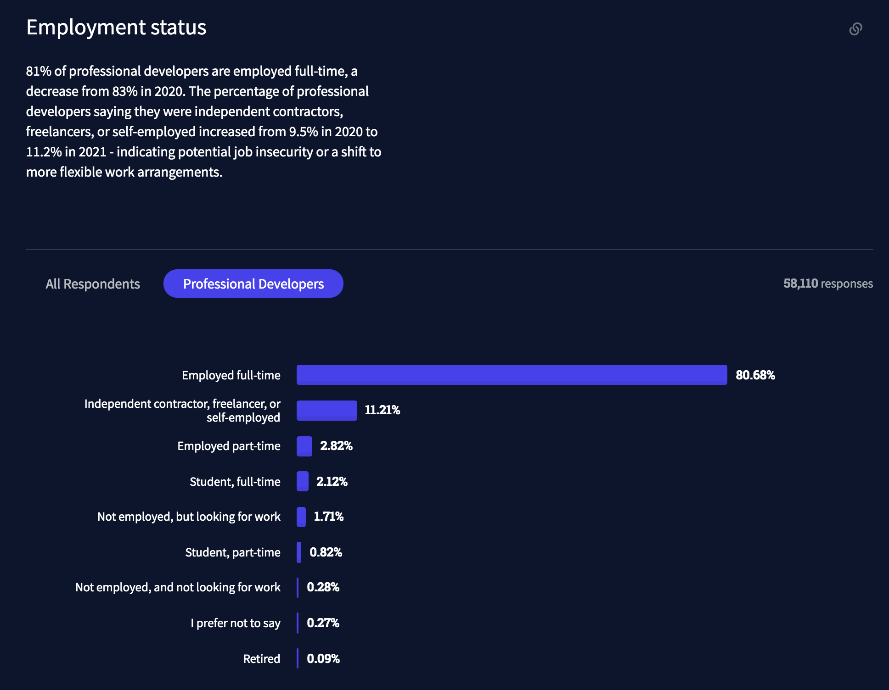Switch to the All Respondents tab
This screenshot has width=889, height=690.
click(x=93, y=284)
